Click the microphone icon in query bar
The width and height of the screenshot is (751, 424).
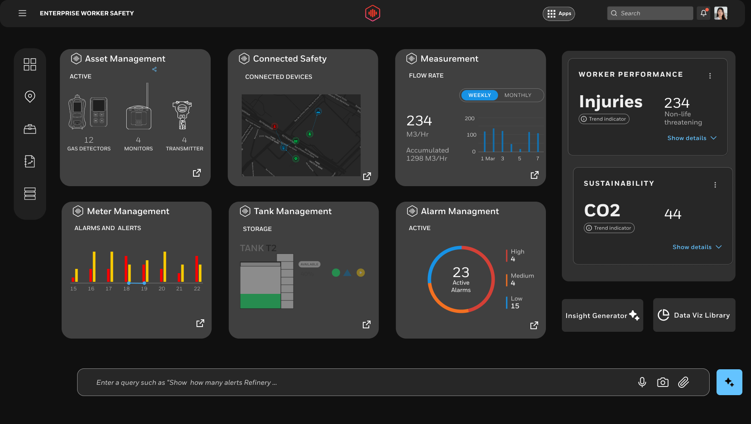(642, 382)
